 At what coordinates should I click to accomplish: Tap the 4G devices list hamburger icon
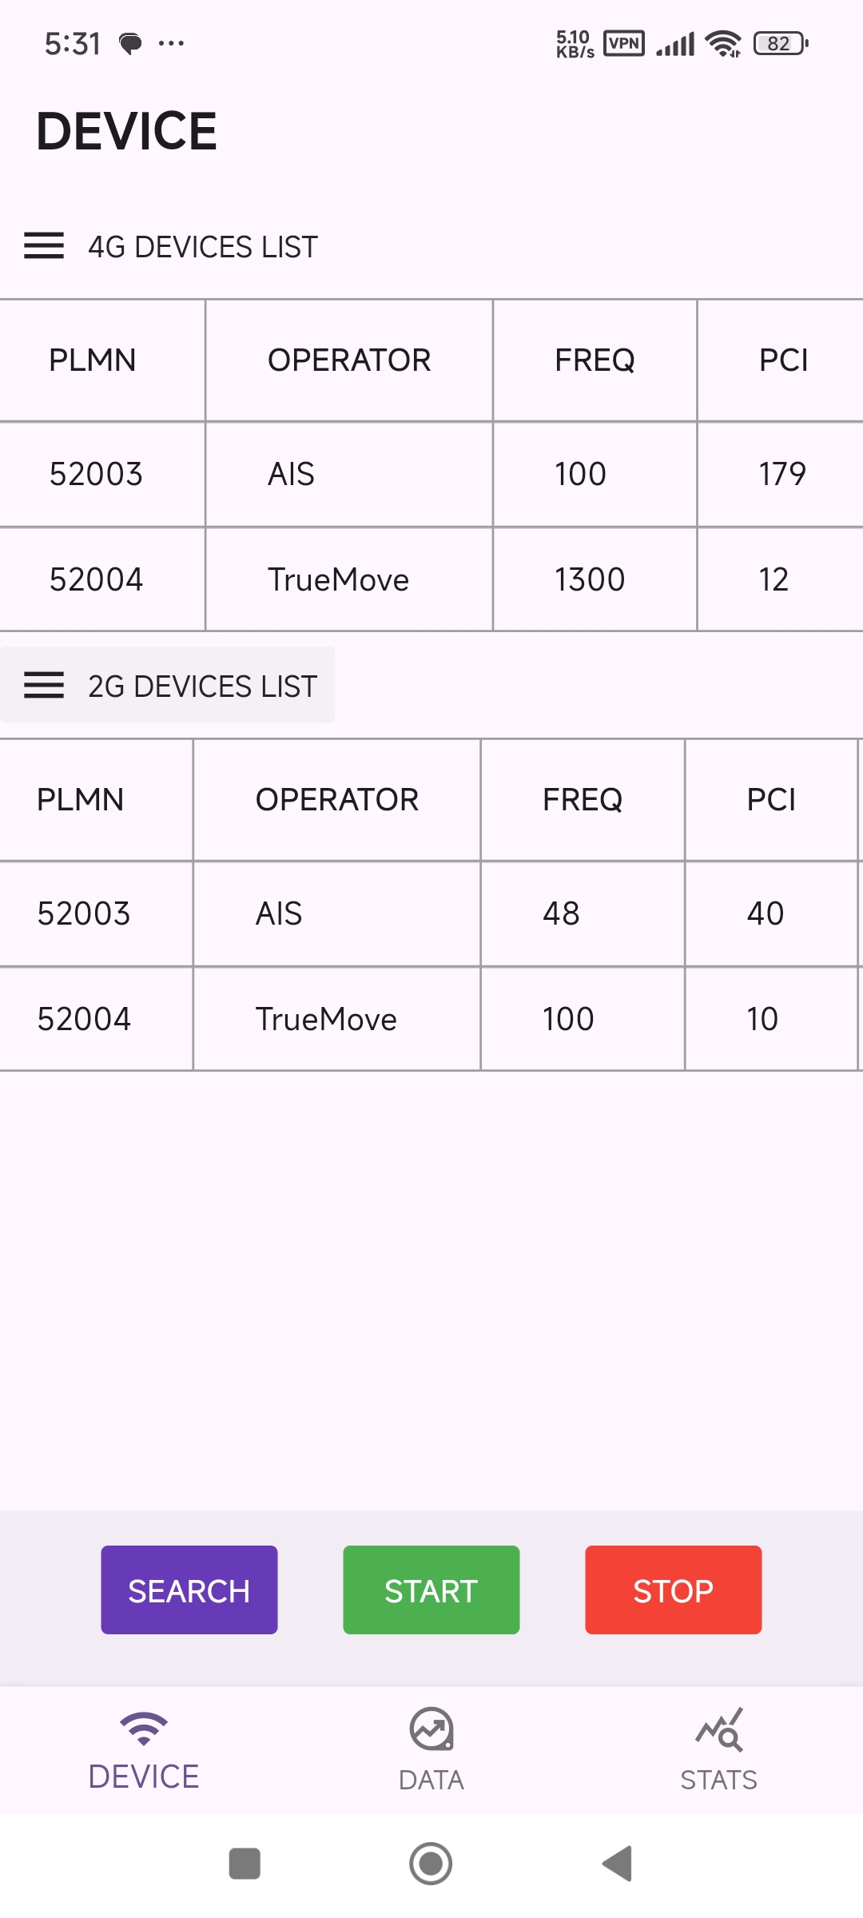click(44, 246)
